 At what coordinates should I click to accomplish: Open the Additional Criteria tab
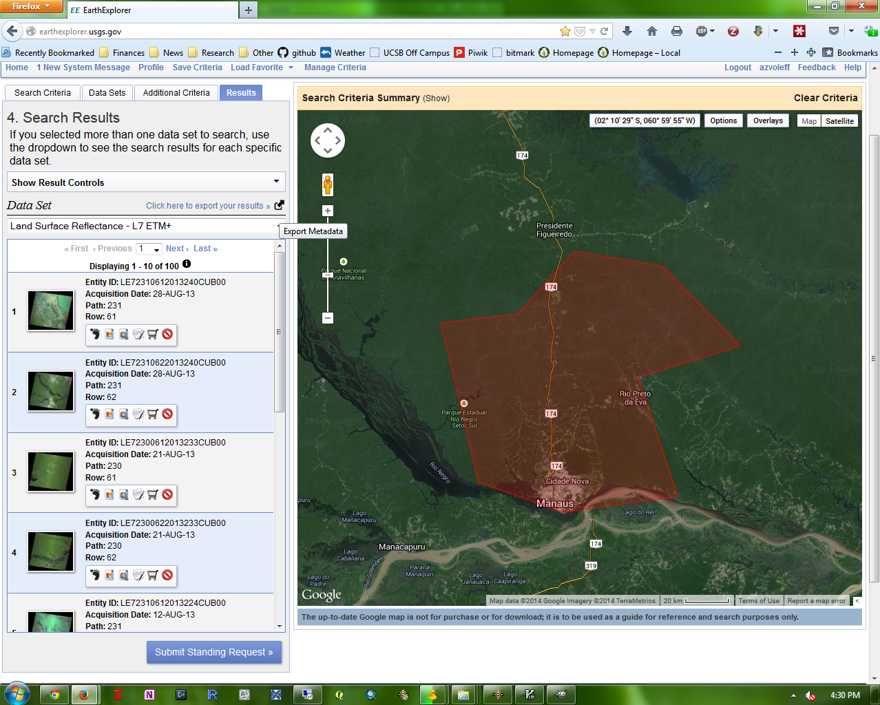pos(176,93)
